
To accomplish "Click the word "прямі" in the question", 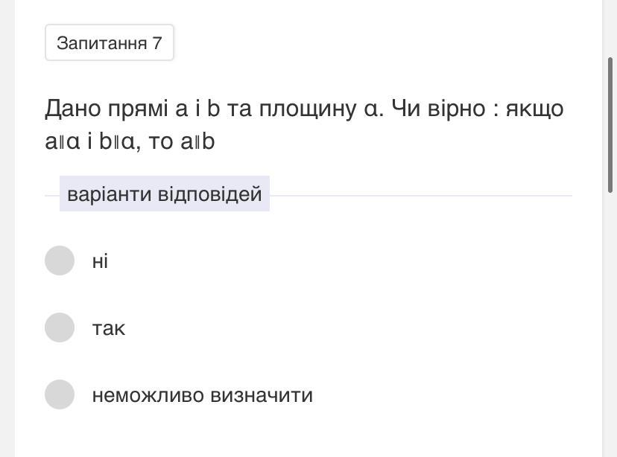I will 138,109.
